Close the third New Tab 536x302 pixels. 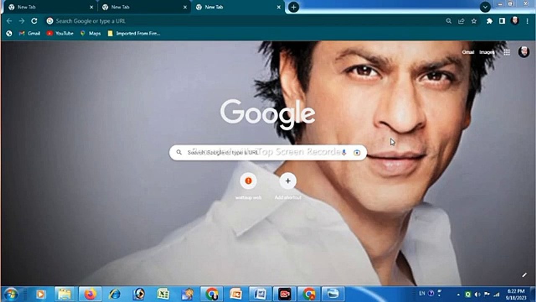coord(279,7)
